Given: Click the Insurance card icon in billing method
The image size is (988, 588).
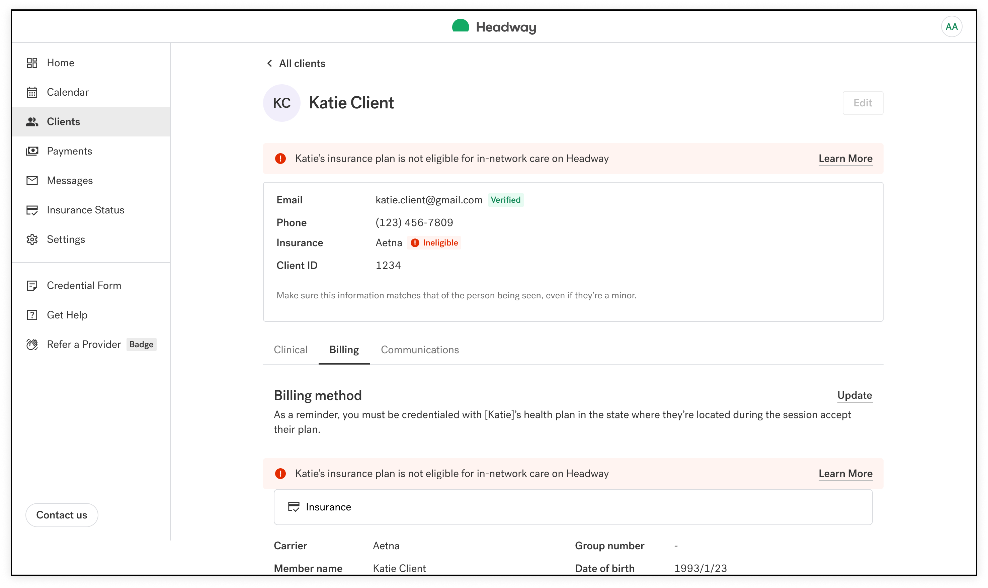Looking at the screenshot, I should pos(294,507).
